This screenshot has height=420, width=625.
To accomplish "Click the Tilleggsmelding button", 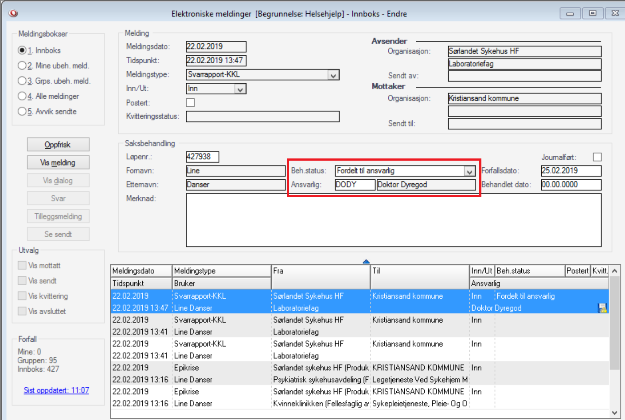I will pyautogui.click(x=58, y=216).
